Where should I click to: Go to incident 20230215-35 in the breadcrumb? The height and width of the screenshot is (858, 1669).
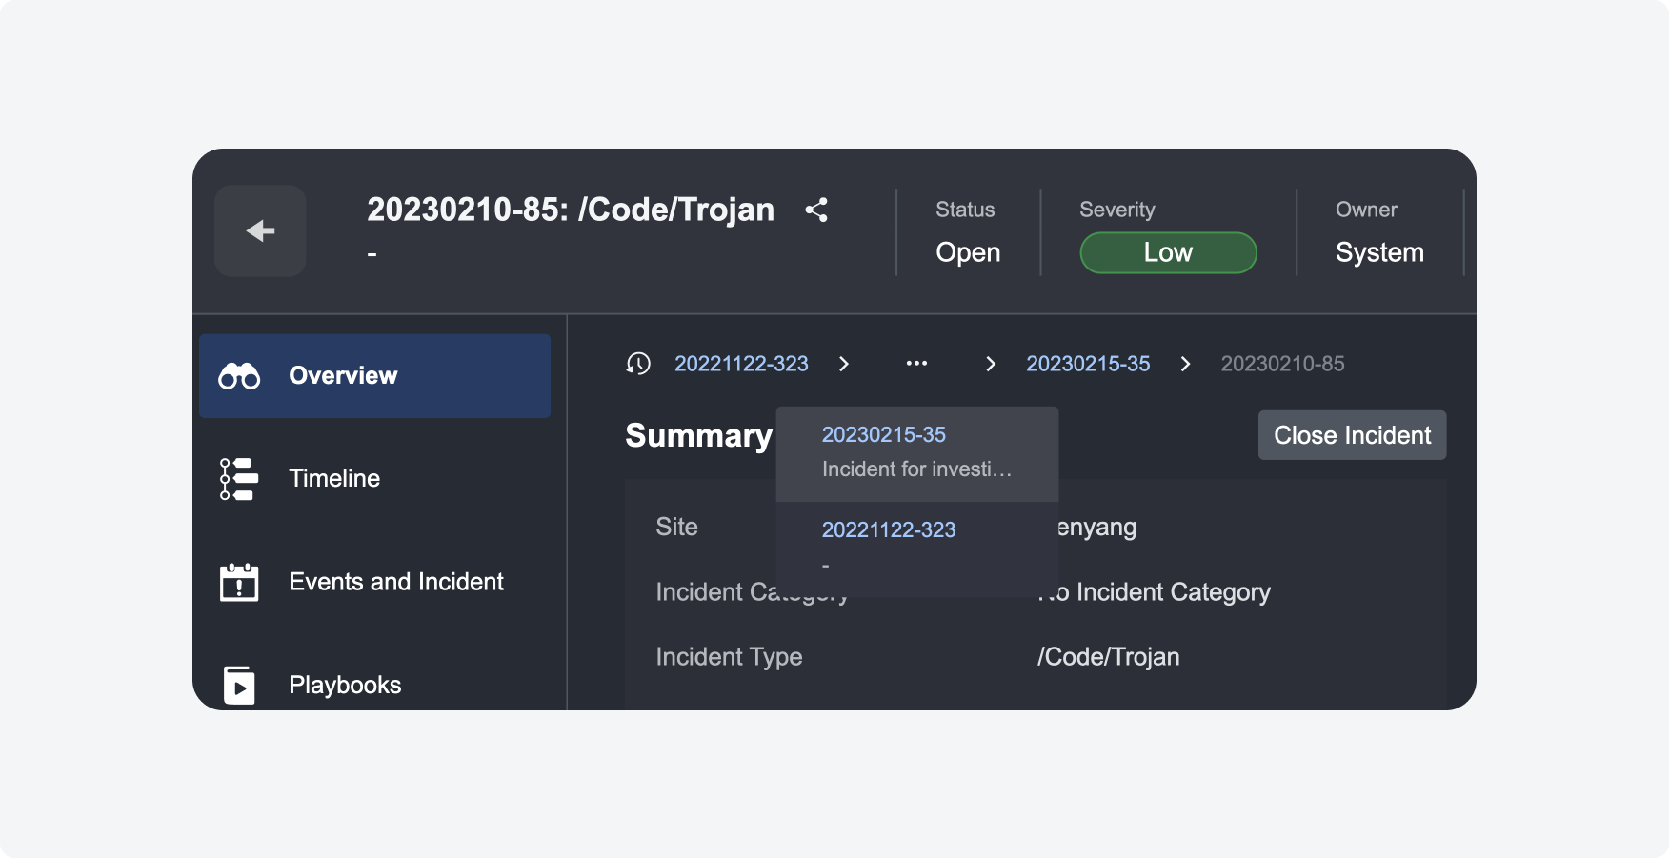point(1088,364)
